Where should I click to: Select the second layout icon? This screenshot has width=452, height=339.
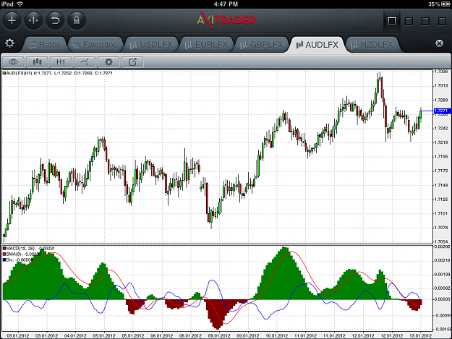coord(409,21)
